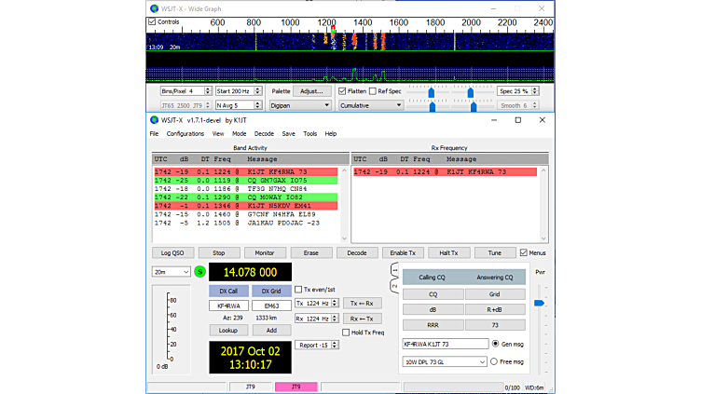
Task: Switch to tab 2 of message panel
Action: coord(393,285)
